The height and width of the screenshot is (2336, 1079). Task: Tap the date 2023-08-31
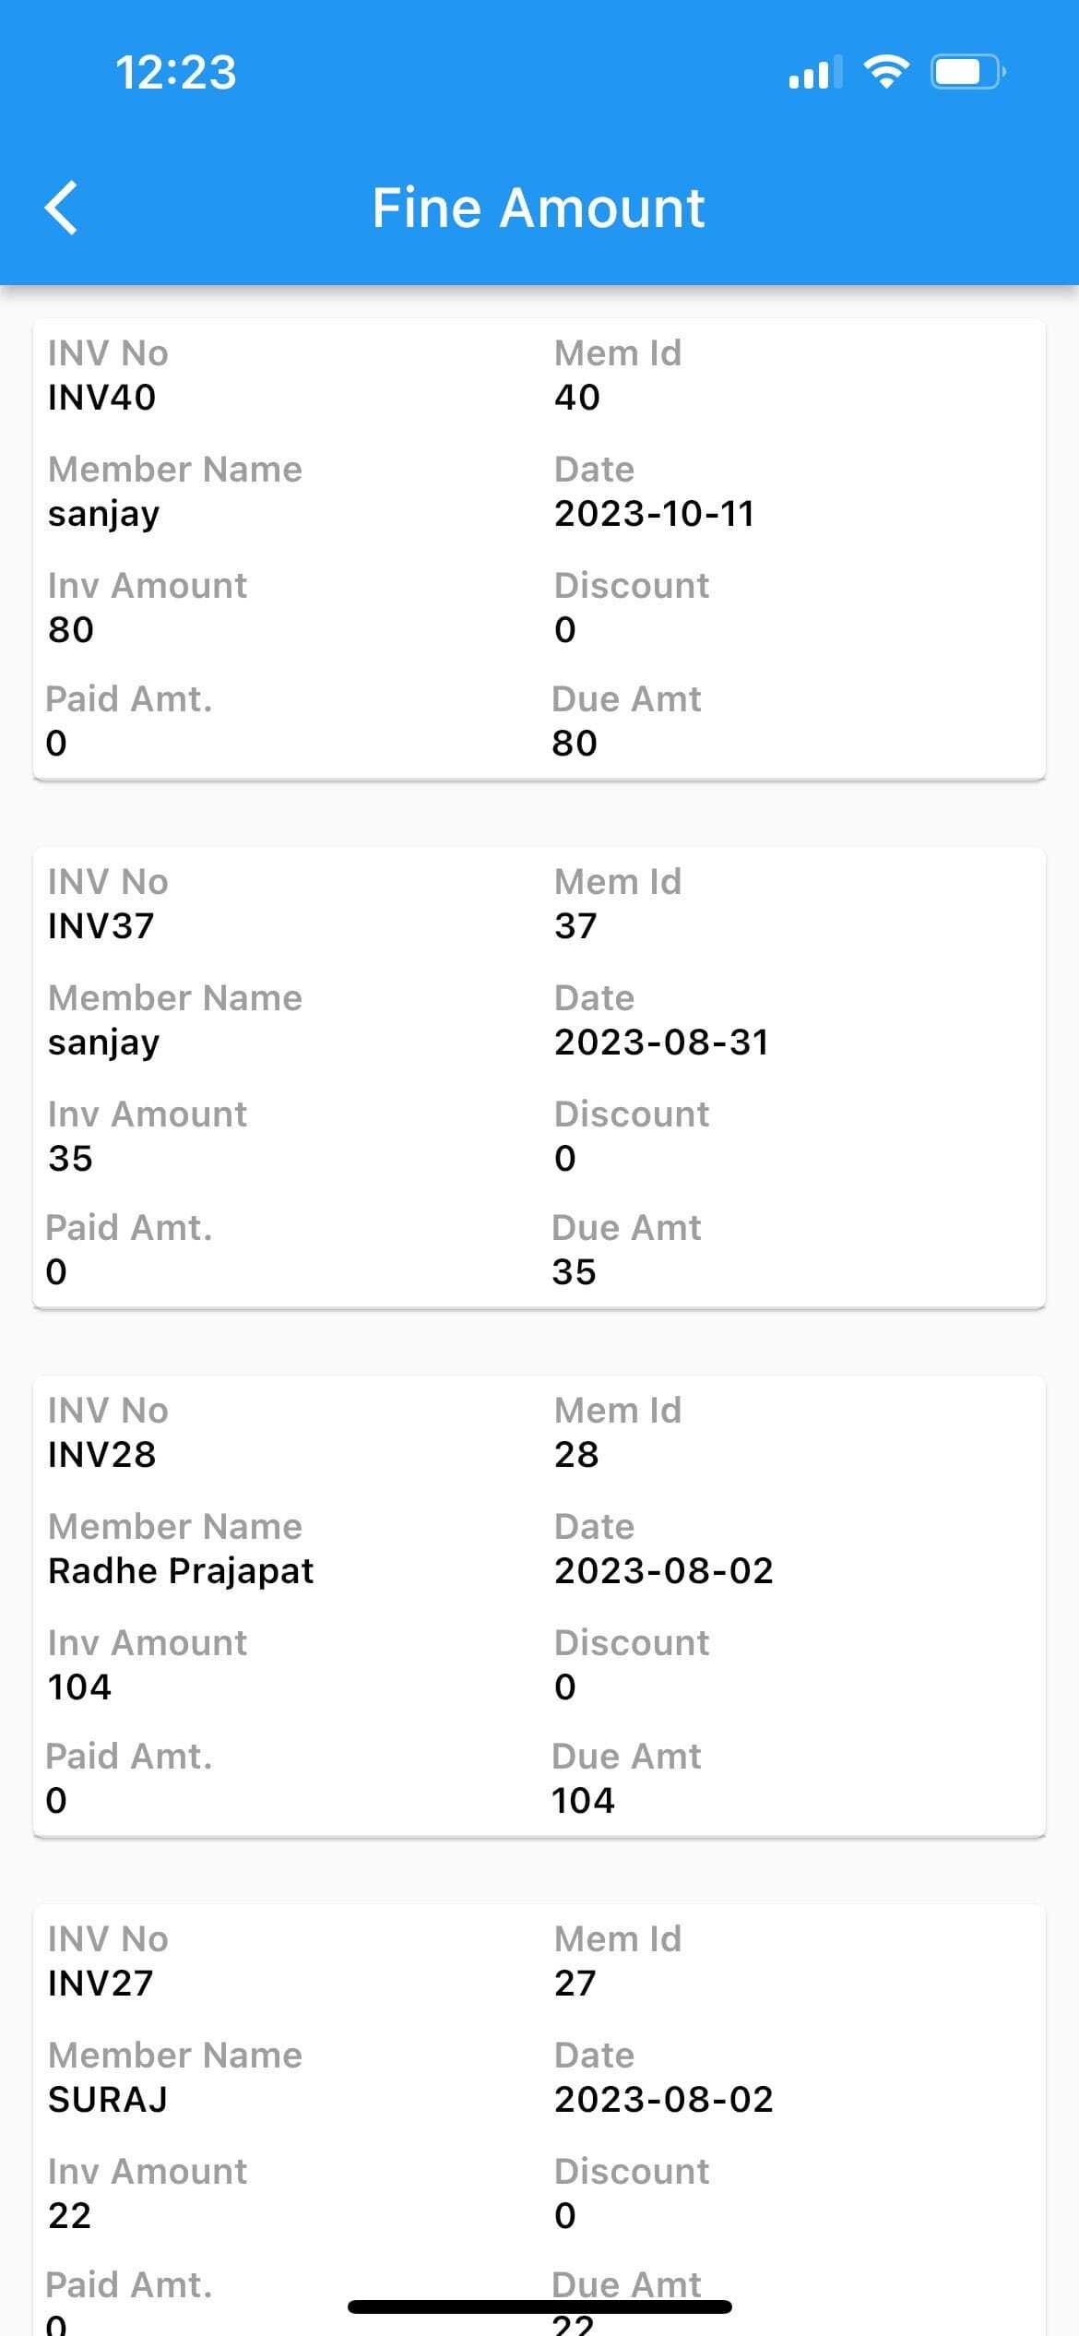click(x=661, y=1043)
